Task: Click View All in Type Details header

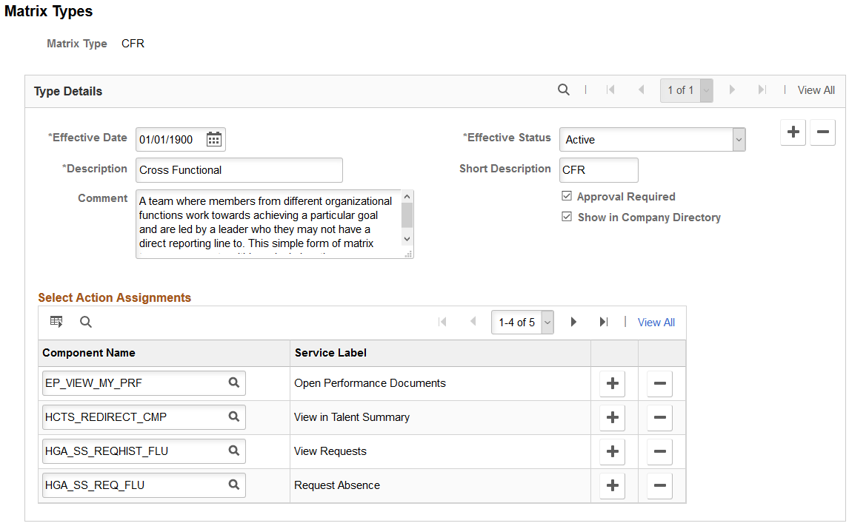Action: point(816,90)
